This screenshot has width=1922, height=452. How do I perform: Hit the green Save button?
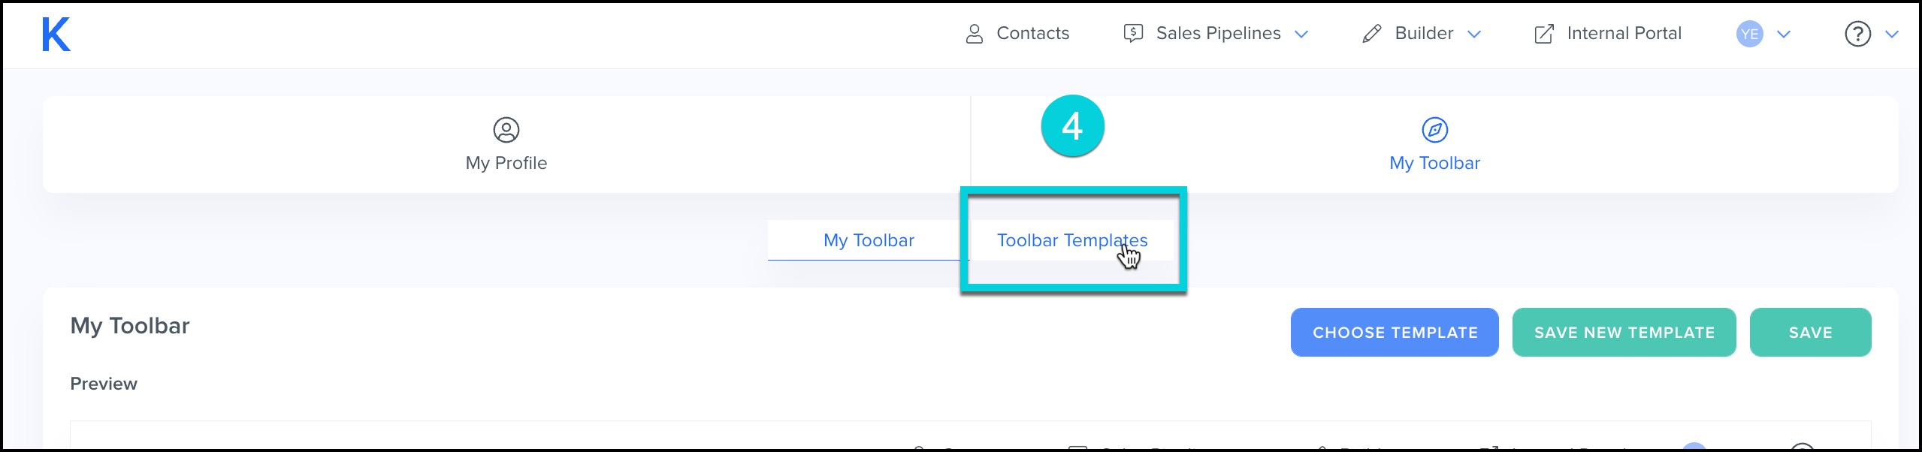point(1810,333)
